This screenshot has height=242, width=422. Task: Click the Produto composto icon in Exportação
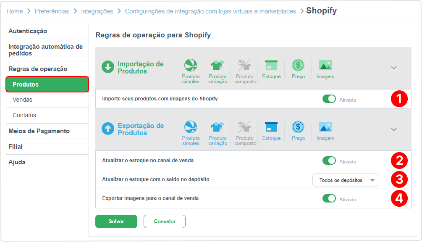coord(244,127)
